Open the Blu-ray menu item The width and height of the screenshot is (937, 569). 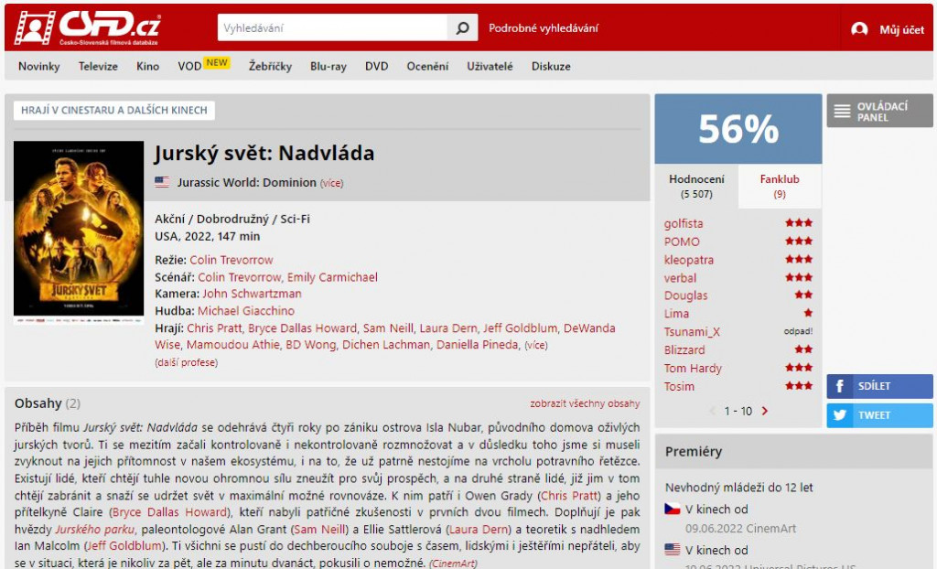[x=328, y=67]
